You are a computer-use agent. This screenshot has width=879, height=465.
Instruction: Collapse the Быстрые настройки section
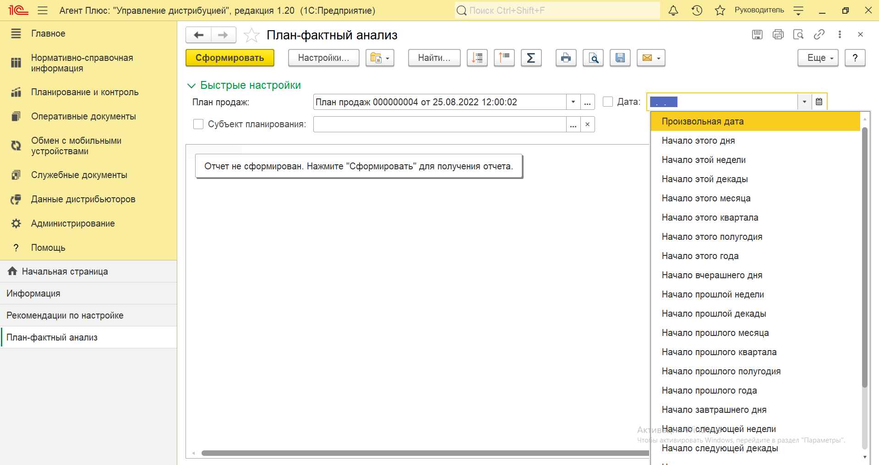point(191,86)
